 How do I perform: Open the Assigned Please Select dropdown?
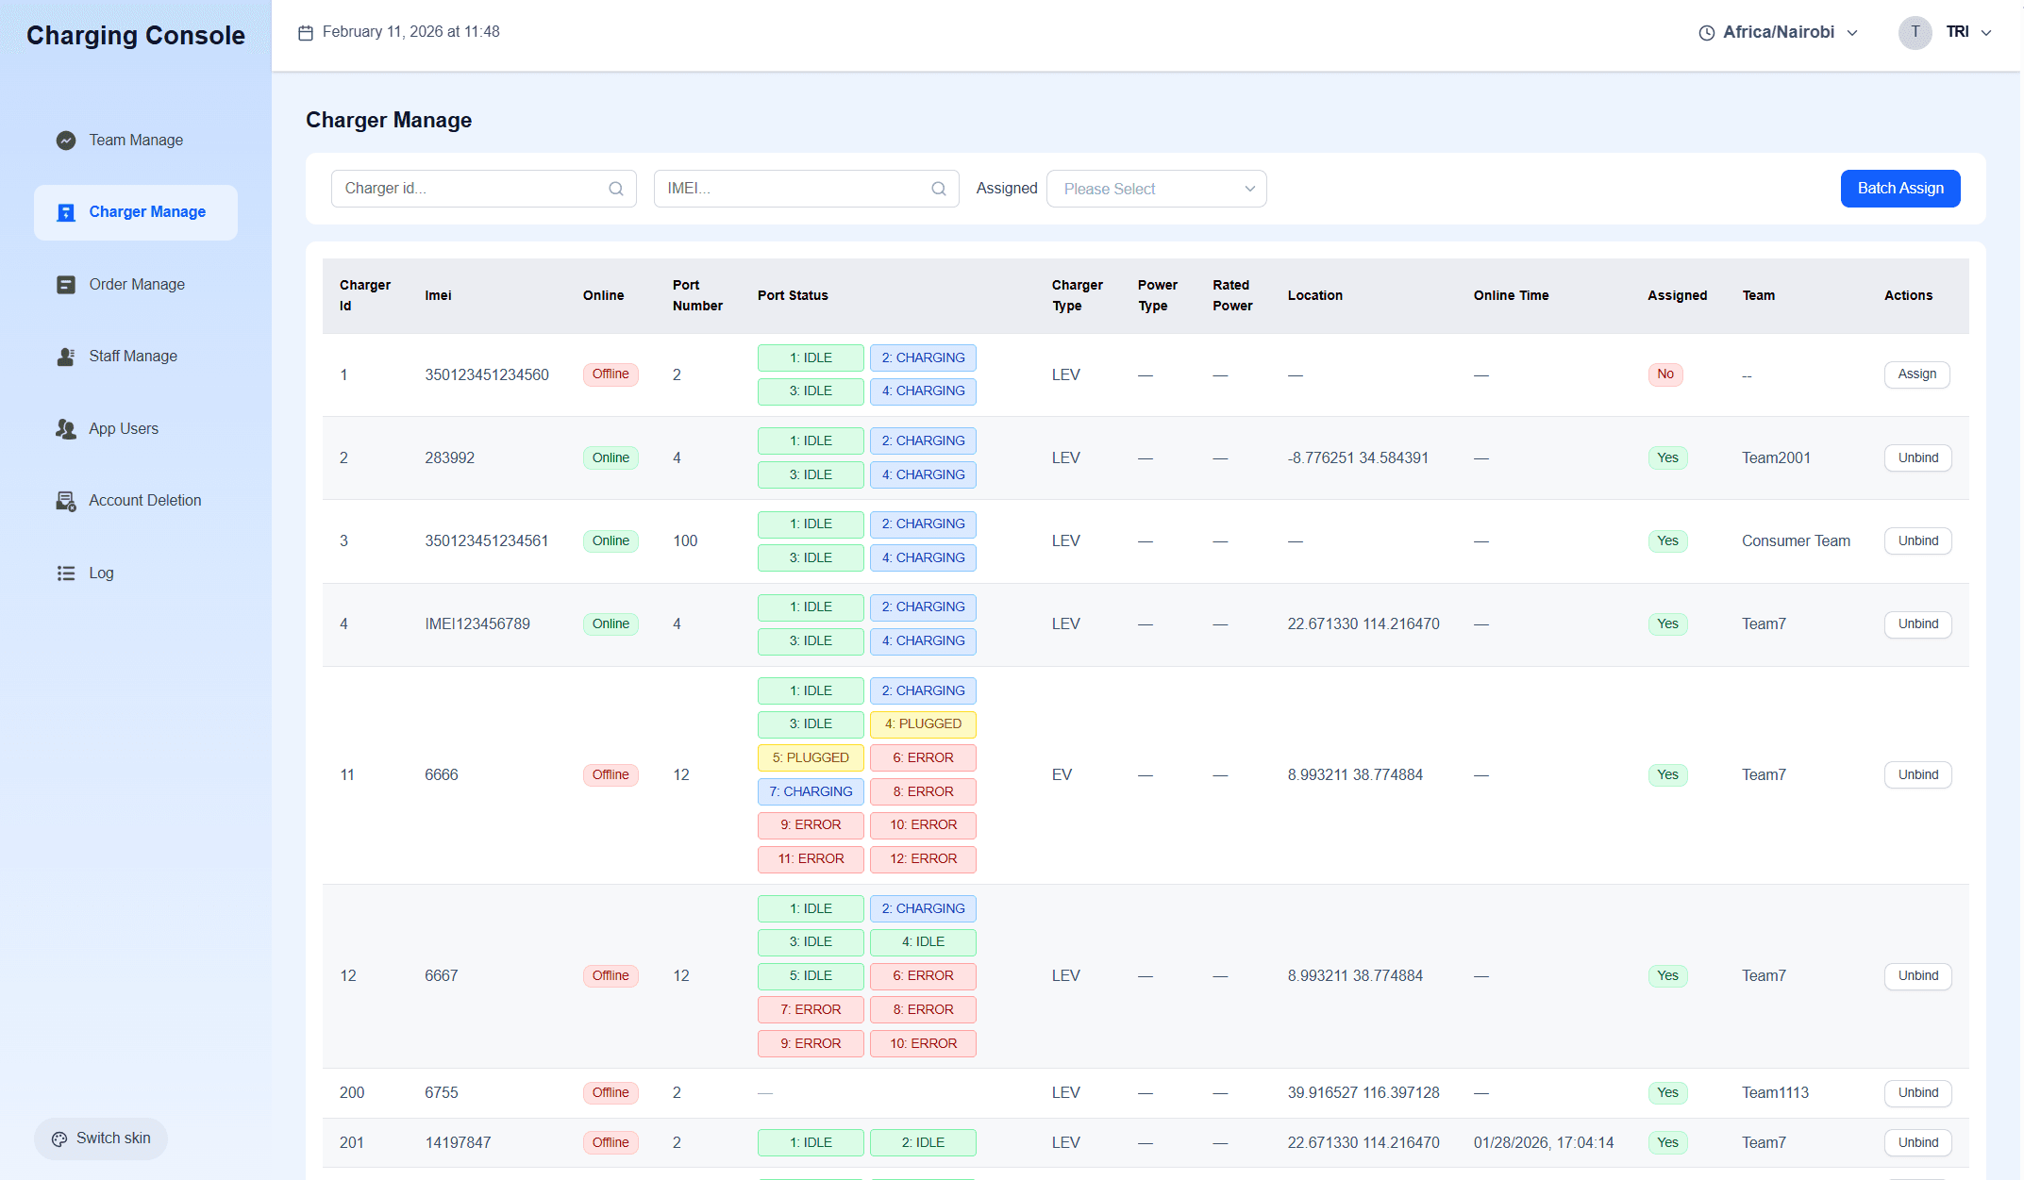(1156, 189)
